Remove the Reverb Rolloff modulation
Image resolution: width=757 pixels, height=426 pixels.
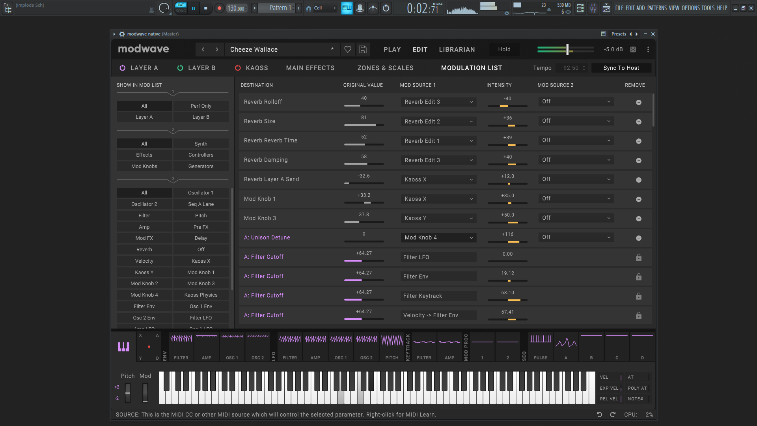click(639, 102)
